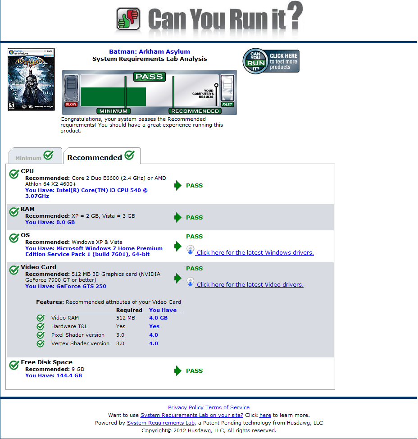Click the PASS result in the RAM row
This screenshot has width=418, height=439.
click(x=195, y=218)
